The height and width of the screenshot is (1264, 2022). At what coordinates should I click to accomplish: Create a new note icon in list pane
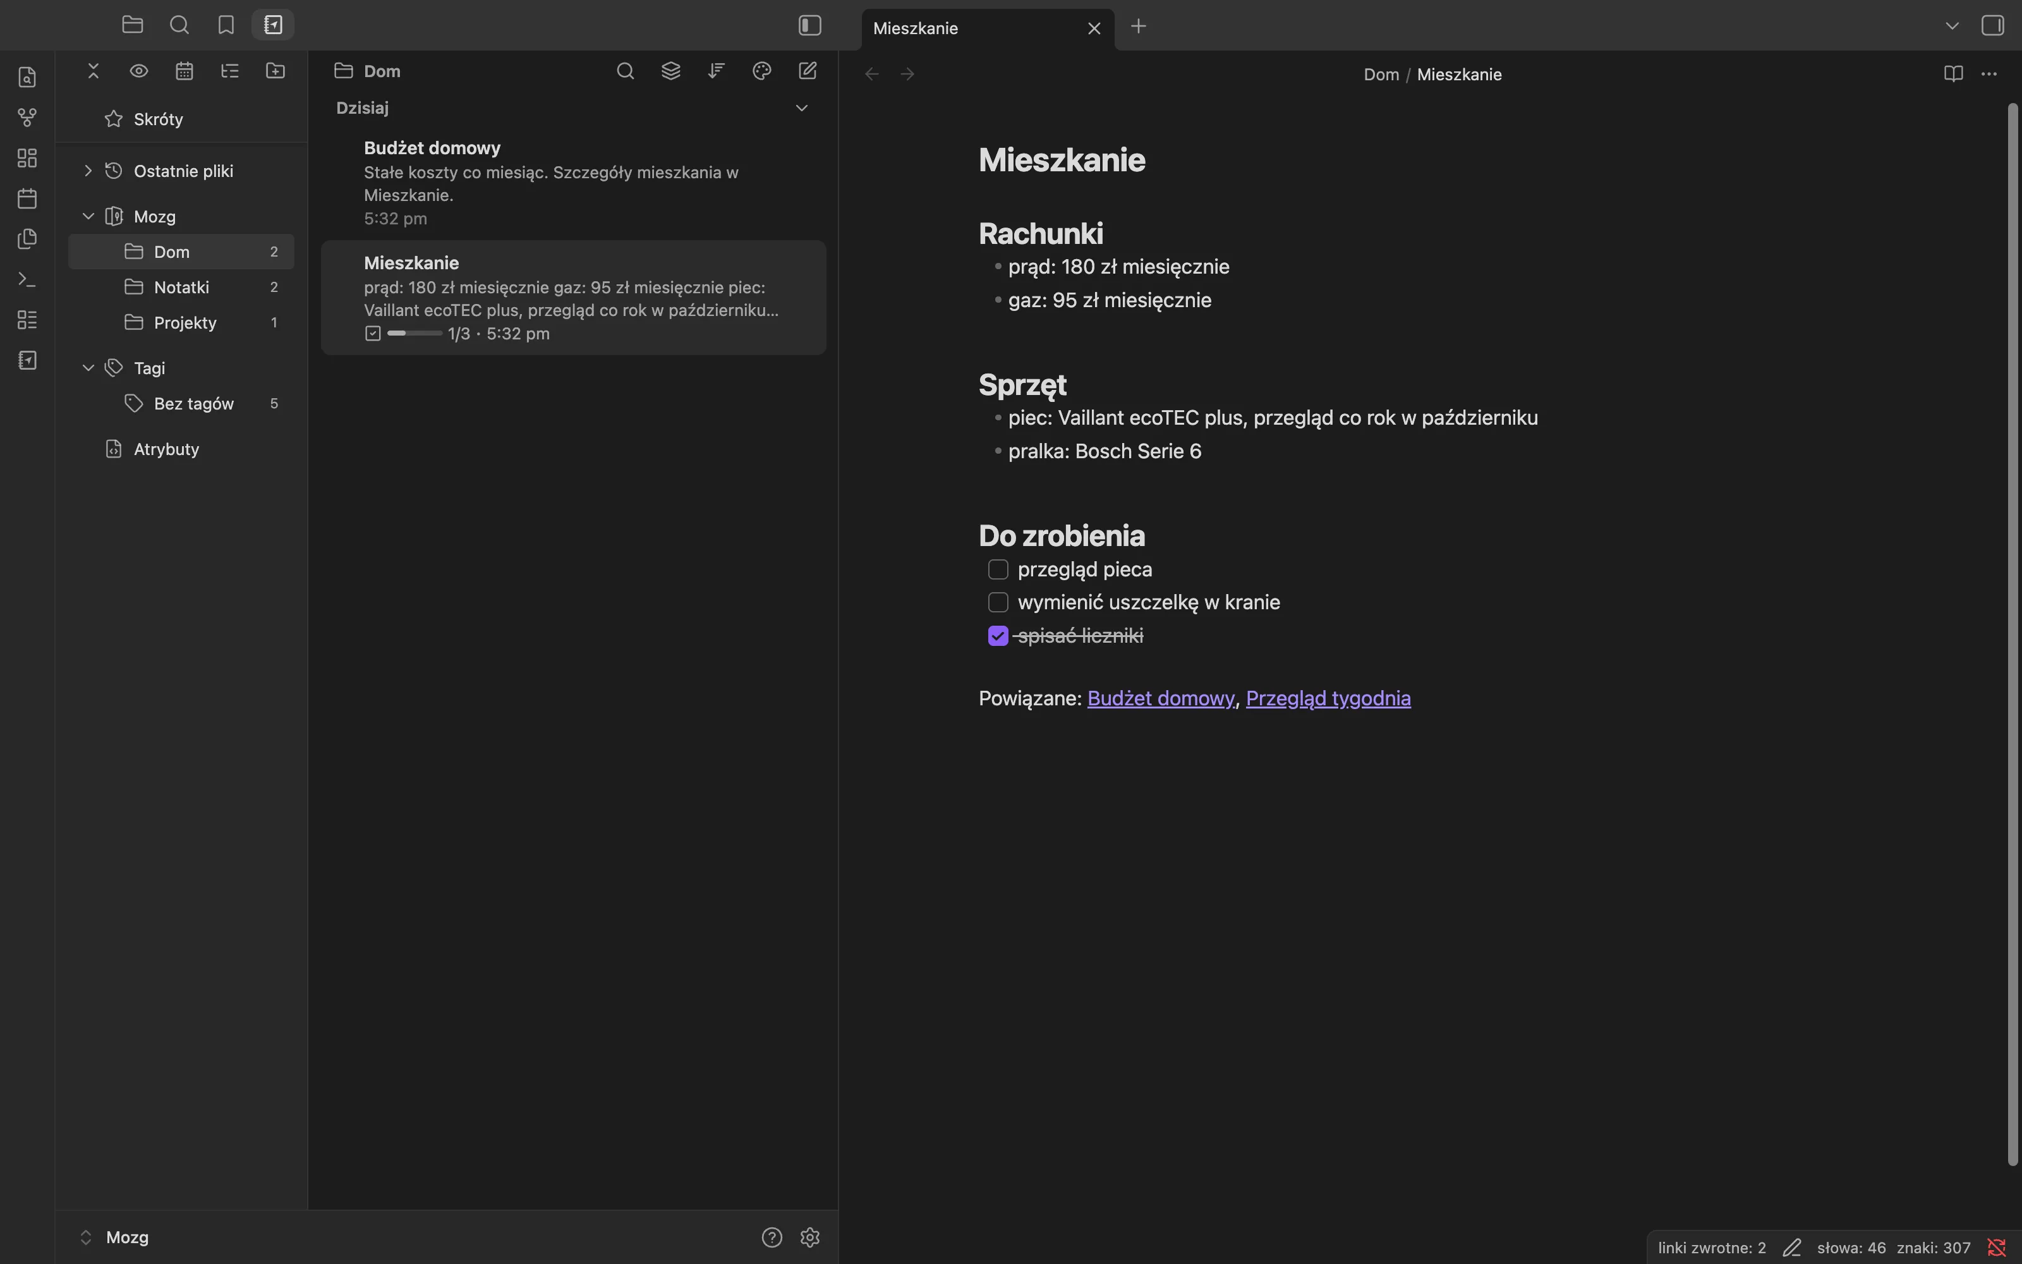coord(807,71)
